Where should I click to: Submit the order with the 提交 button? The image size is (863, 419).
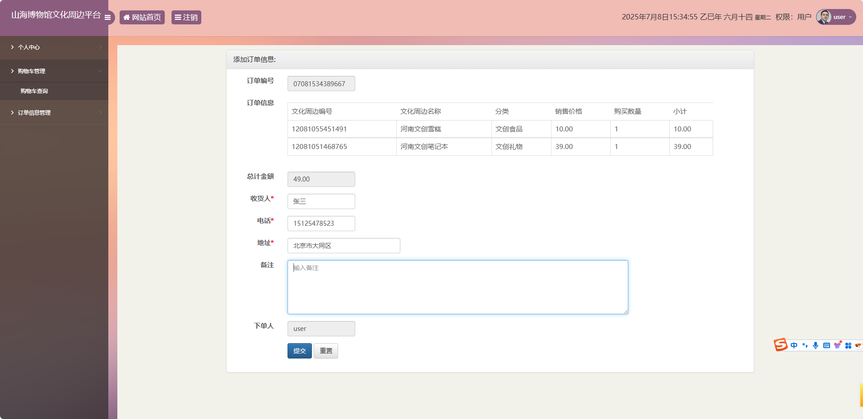pos(299,351)
